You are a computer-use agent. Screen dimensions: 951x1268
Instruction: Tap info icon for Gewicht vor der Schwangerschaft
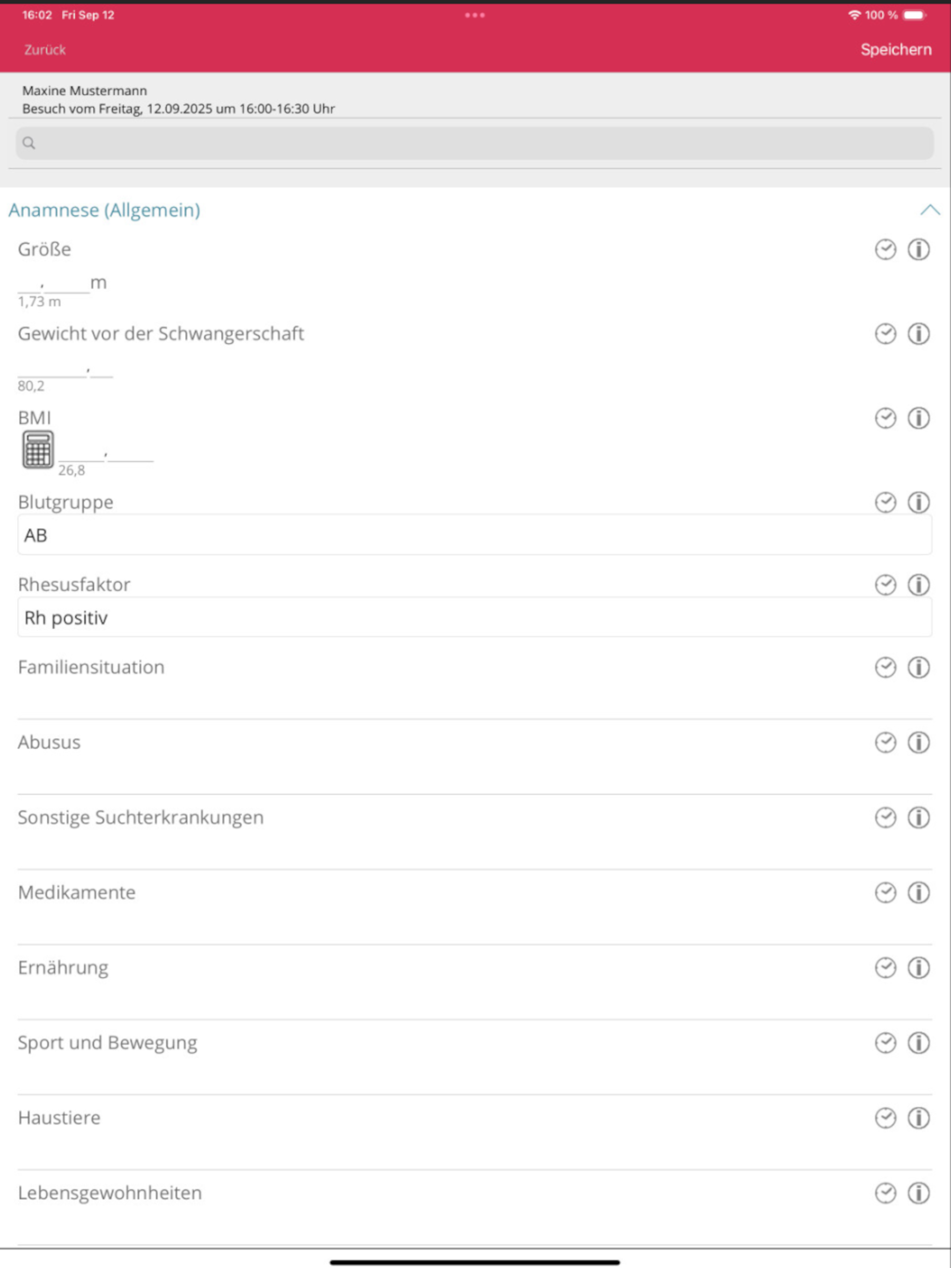(x=918, y=334)
